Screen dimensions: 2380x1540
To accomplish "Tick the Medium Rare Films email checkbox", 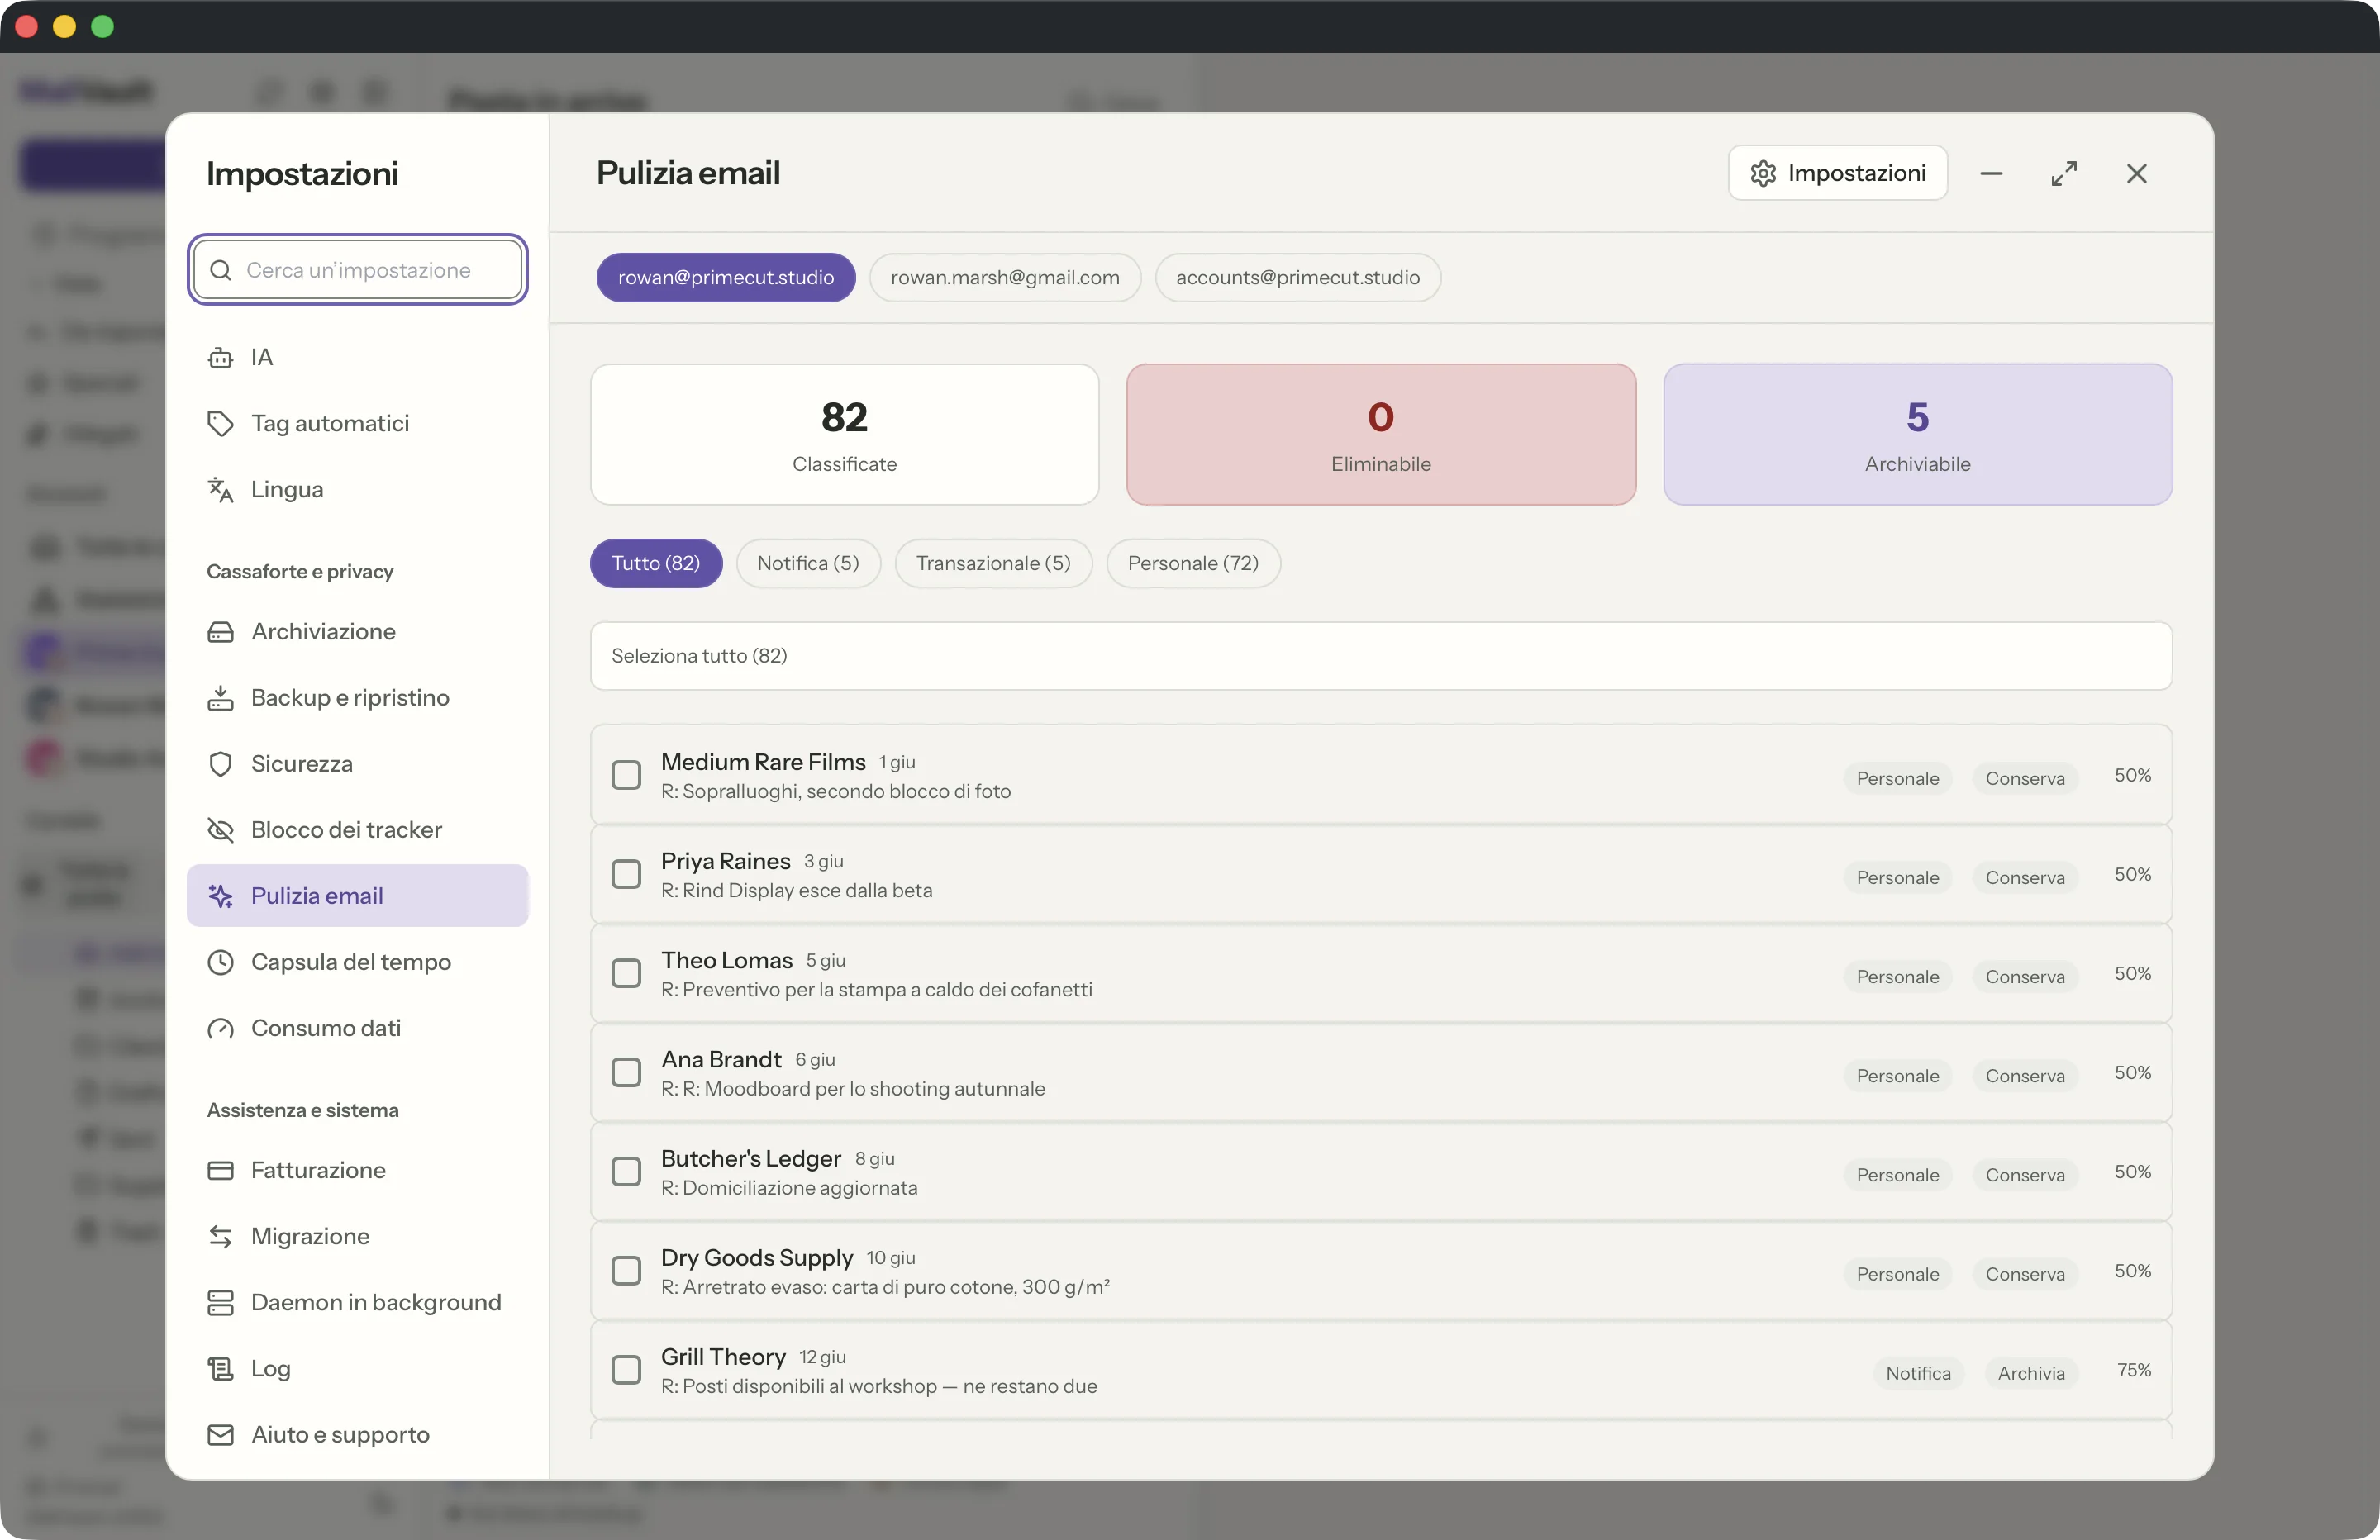I will [626, 774].
